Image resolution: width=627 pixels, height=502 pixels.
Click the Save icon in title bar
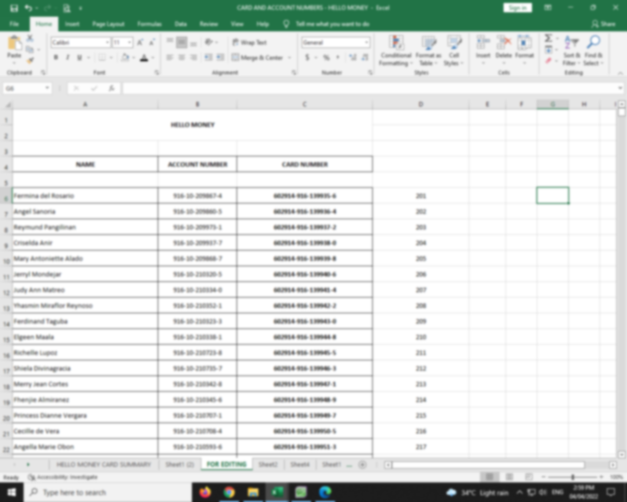(x=14, y=8)
